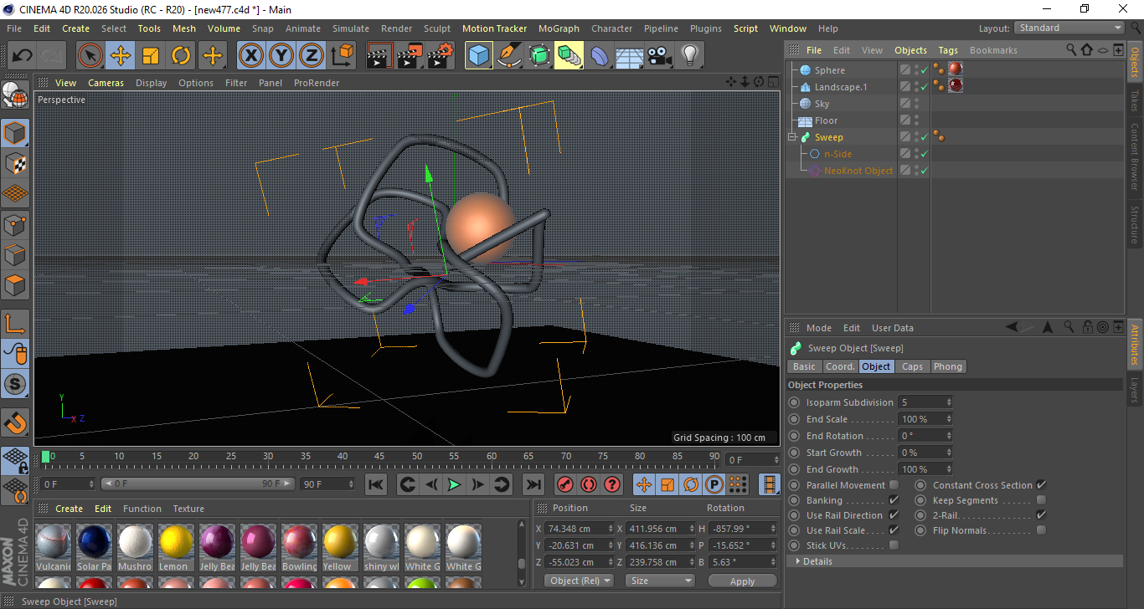Add a Deformer object icon
The height and width of the screenshot is (609, 1144).
point(600,56)
